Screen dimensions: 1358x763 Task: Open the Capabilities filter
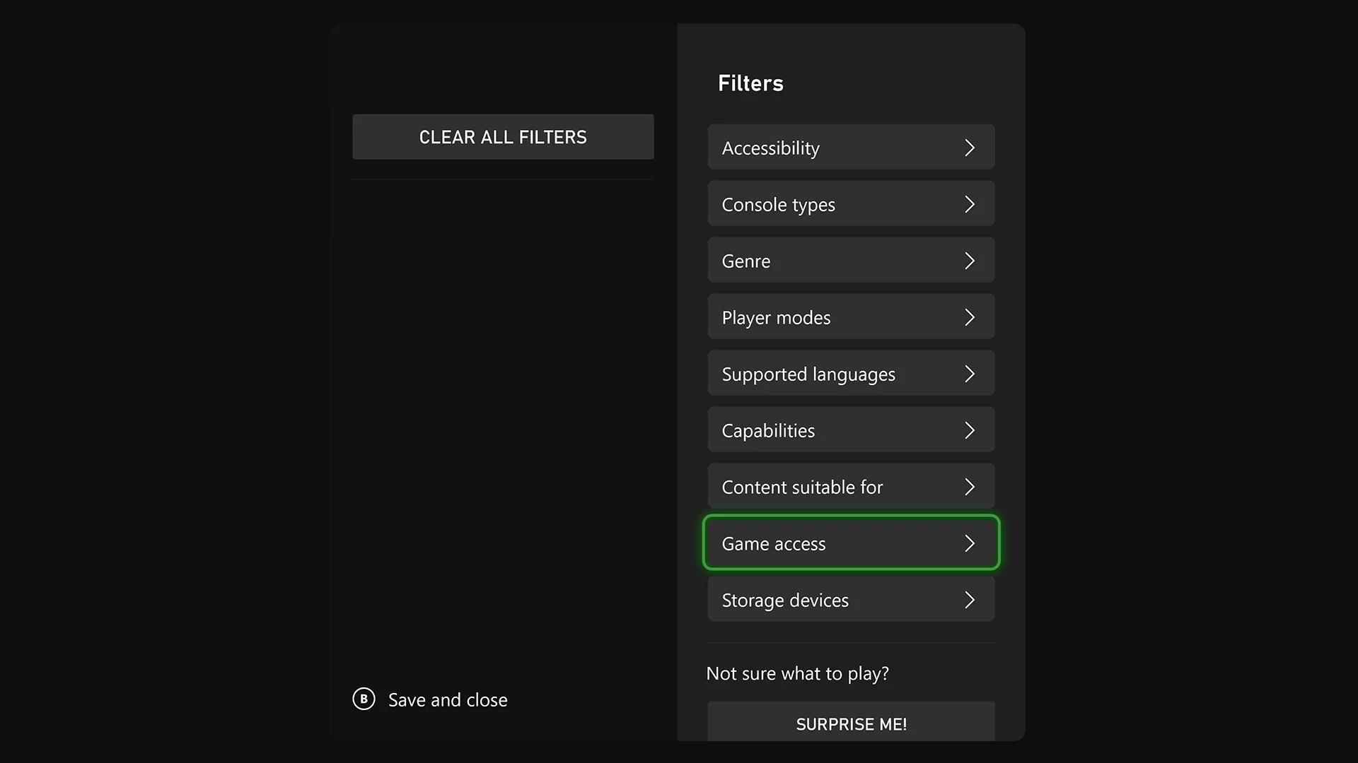(x=851, y=430)
